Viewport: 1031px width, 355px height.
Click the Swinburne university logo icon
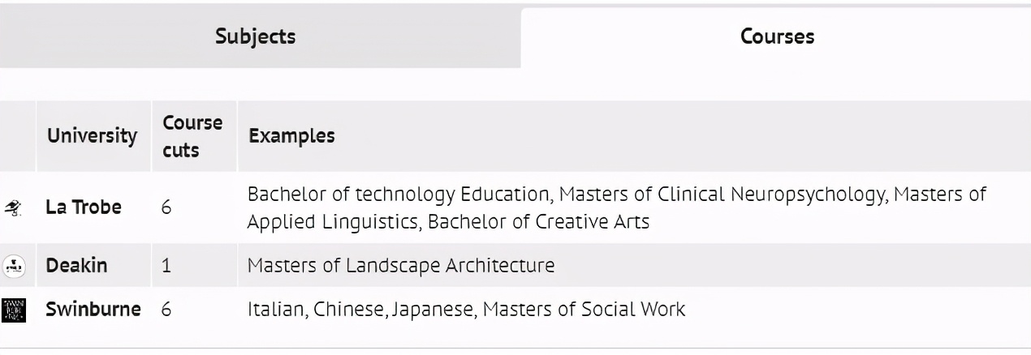pyautogui.click(x=14, y=310)
